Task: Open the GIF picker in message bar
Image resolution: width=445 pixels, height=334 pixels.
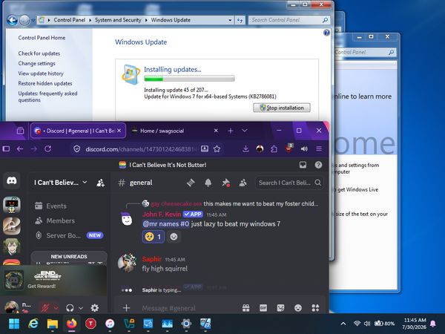Action: pyautogui.click(x=263, y=308)
